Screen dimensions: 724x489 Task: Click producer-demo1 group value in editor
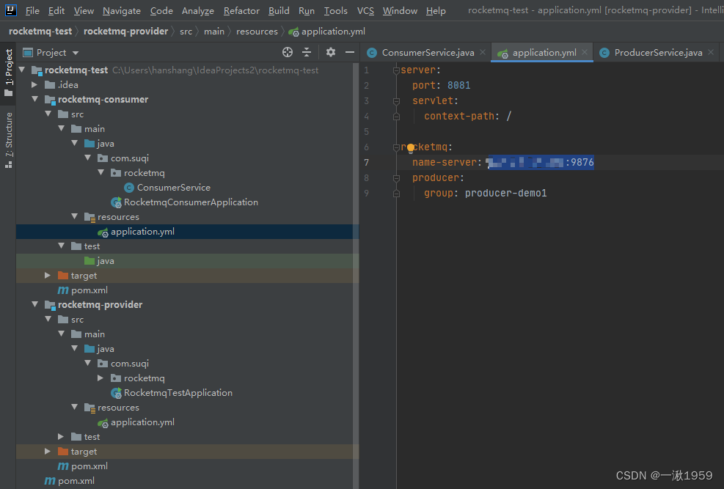coord(505,194)
